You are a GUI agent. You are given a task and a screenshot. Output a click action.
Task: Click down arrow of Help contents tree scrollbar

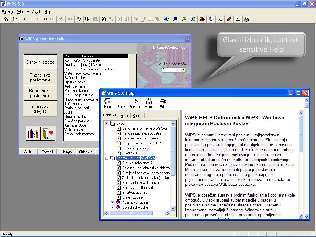click(x=173, y=208)
